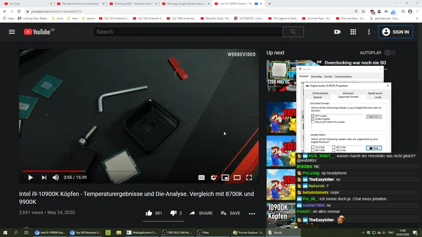This screenshot has width=422, height=237.
Task: Toggle closed captions CC button
Action: (x=201, y=178)
